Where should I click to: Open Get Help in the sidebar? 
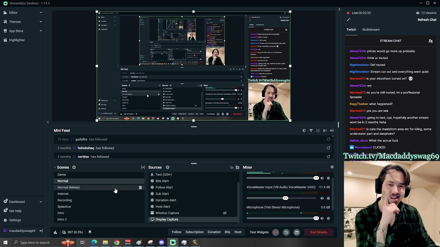click(x=15, y=211)
